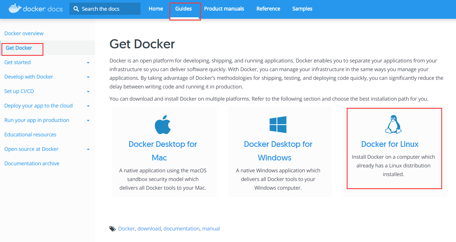Click the Docker tag link

pyautogui.click(x=126, y=229)
